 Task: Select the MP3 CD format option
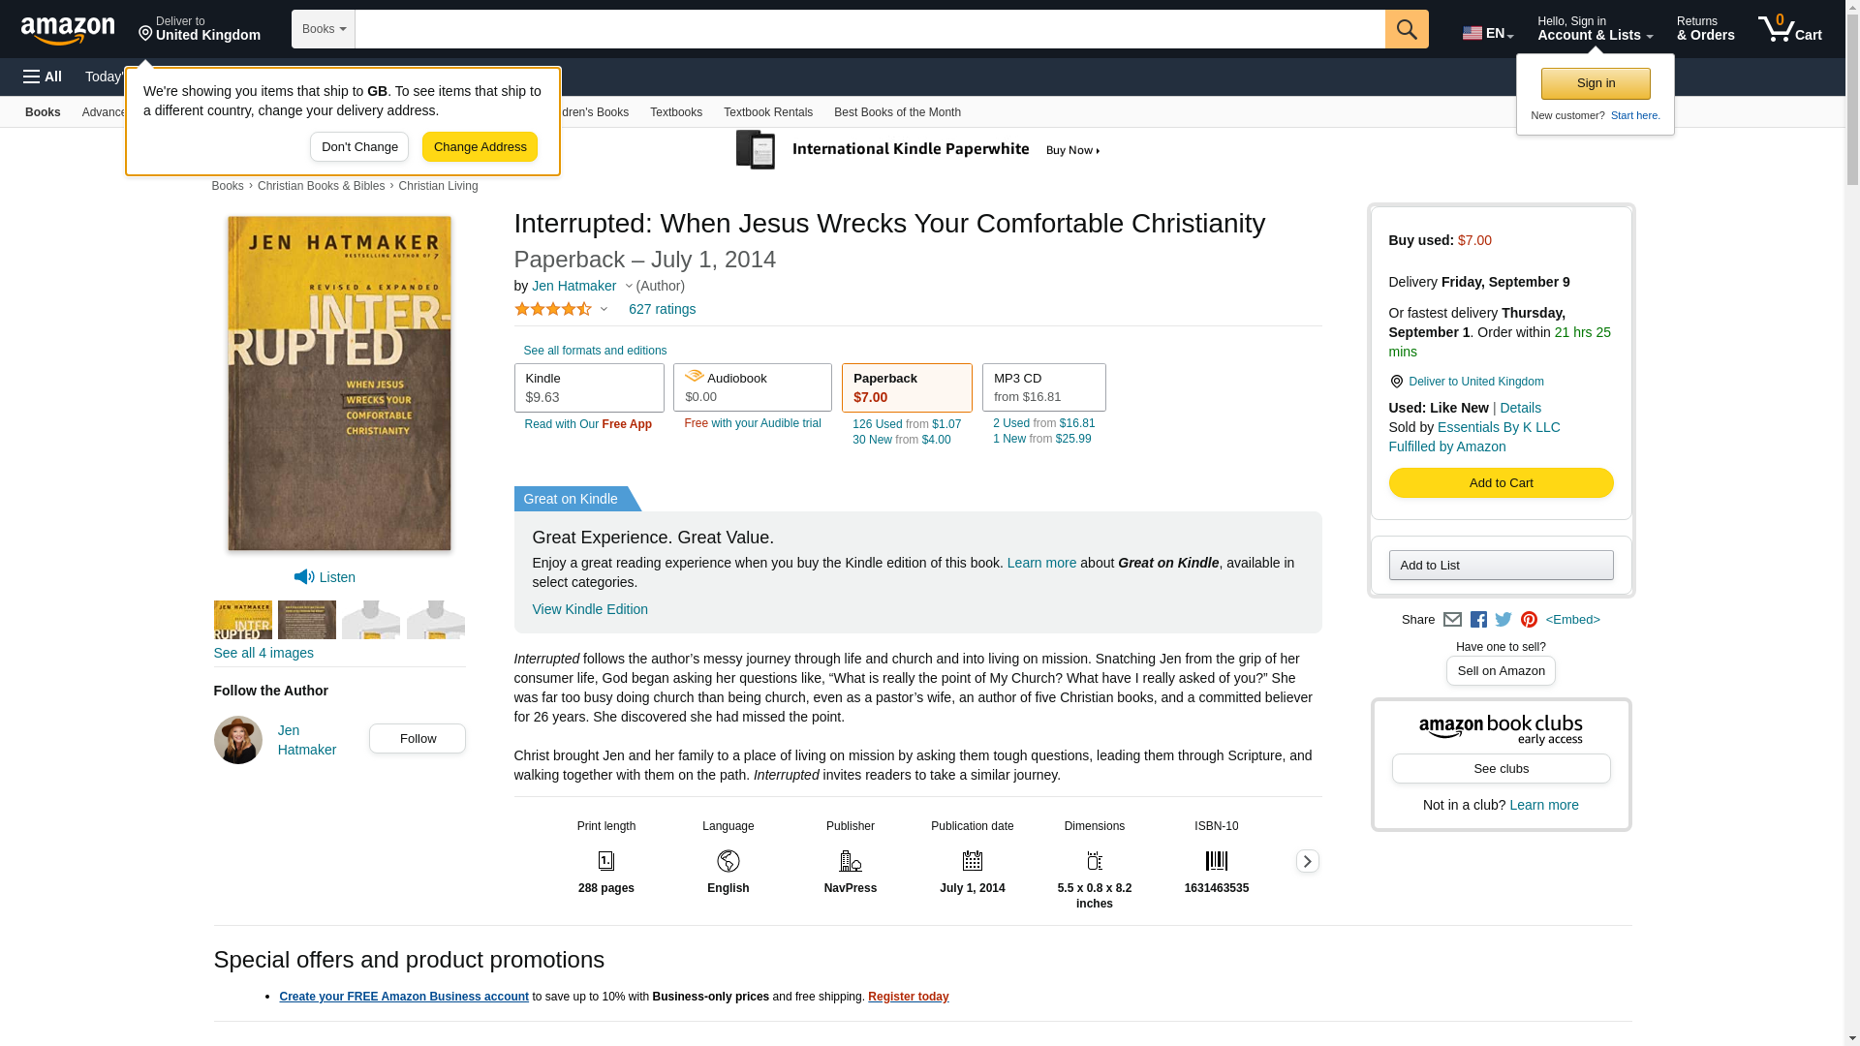1043,387
